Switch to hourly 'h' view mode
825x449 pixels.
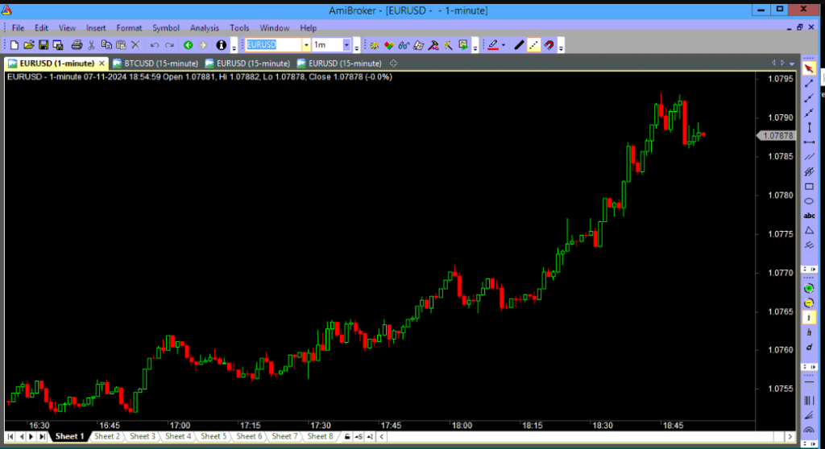[809, 332]
